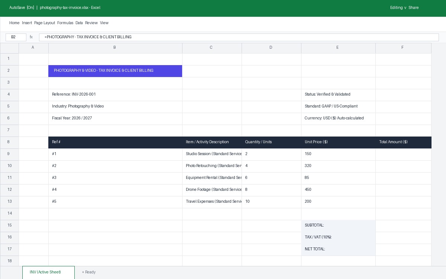
Task: Select cell 'Standard: GAAP / US-Compliant'
Action: tap(338, 107)
